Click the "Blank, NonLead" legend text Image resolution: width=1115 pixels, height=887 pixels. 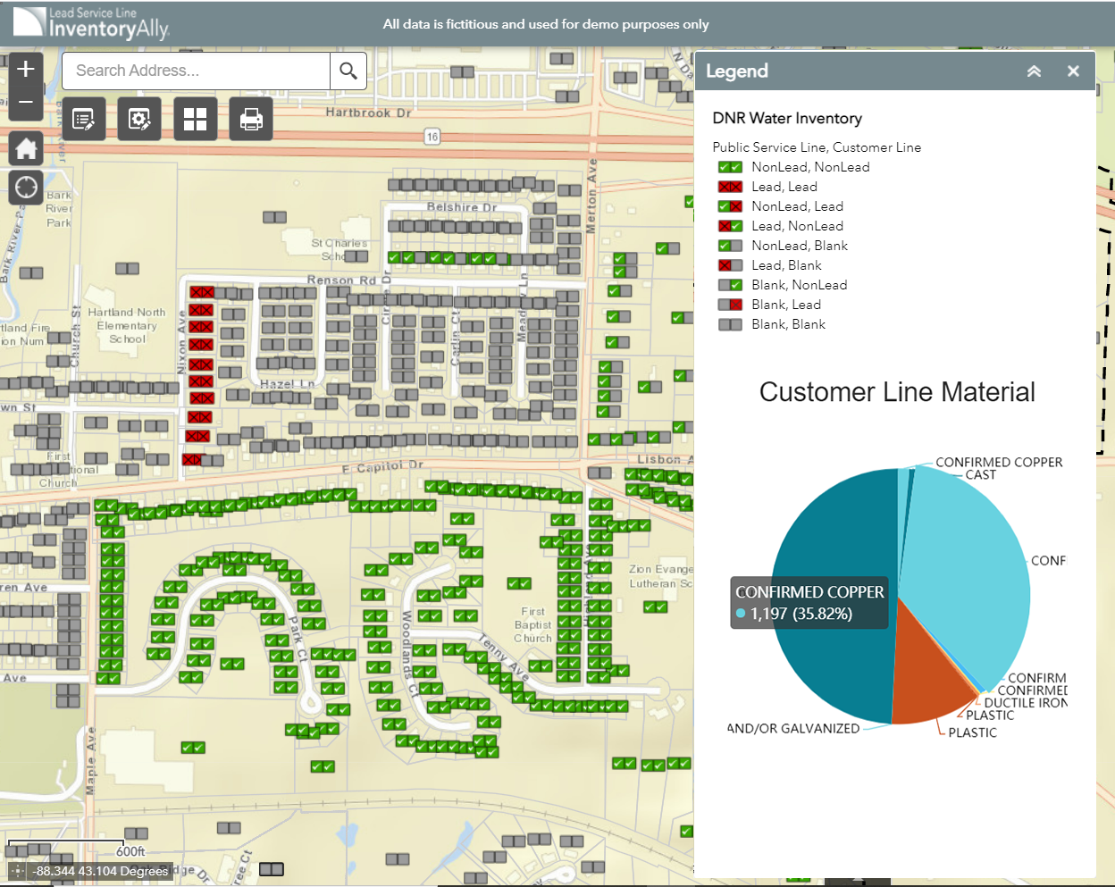[800, 285]
